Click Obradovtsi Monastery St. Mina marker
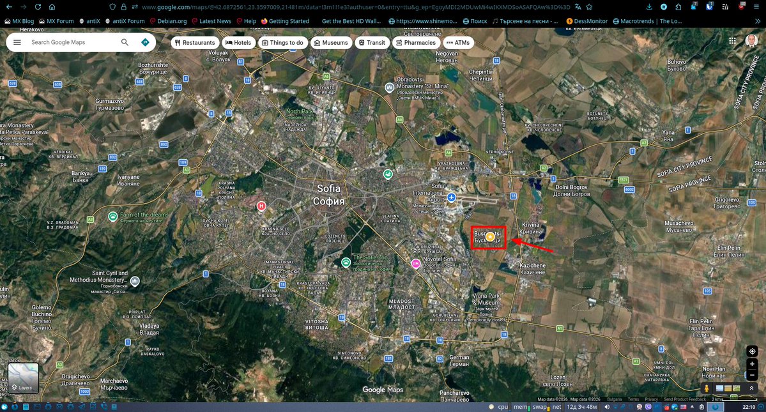This screenshot has height=412, width=766. click(x=389, y=88)
